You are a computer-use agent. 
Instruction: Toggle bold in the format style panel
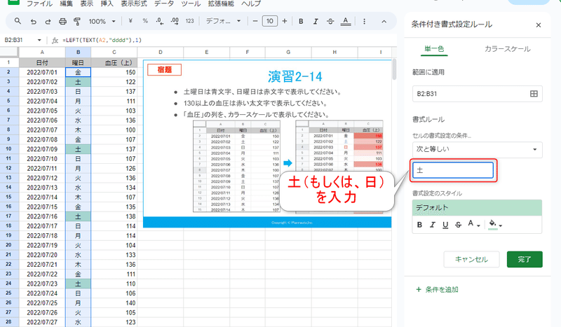pos(419,225)
